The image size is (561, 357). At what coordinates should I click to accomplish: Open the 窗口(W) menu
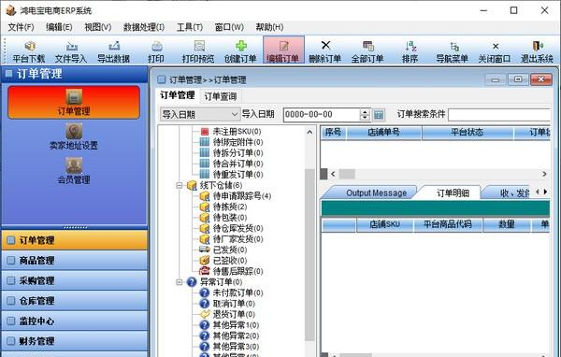[229, 27]
